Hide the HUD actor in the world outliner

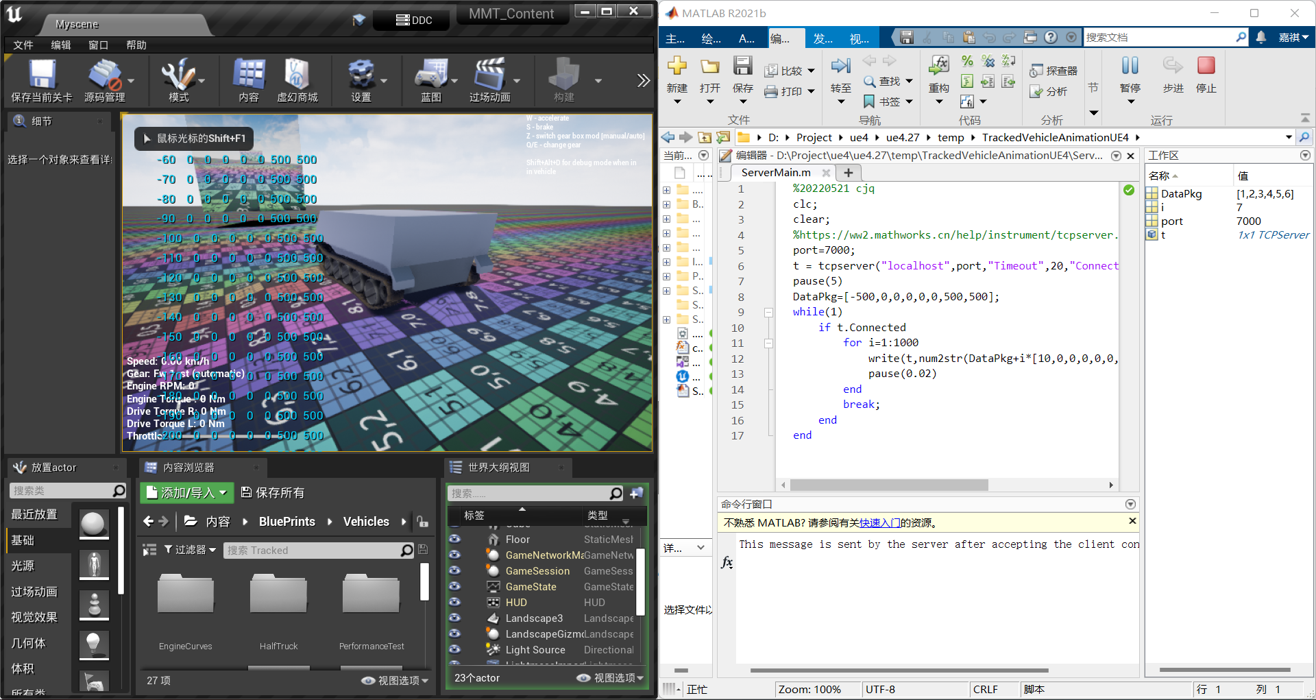click(454, 602)
